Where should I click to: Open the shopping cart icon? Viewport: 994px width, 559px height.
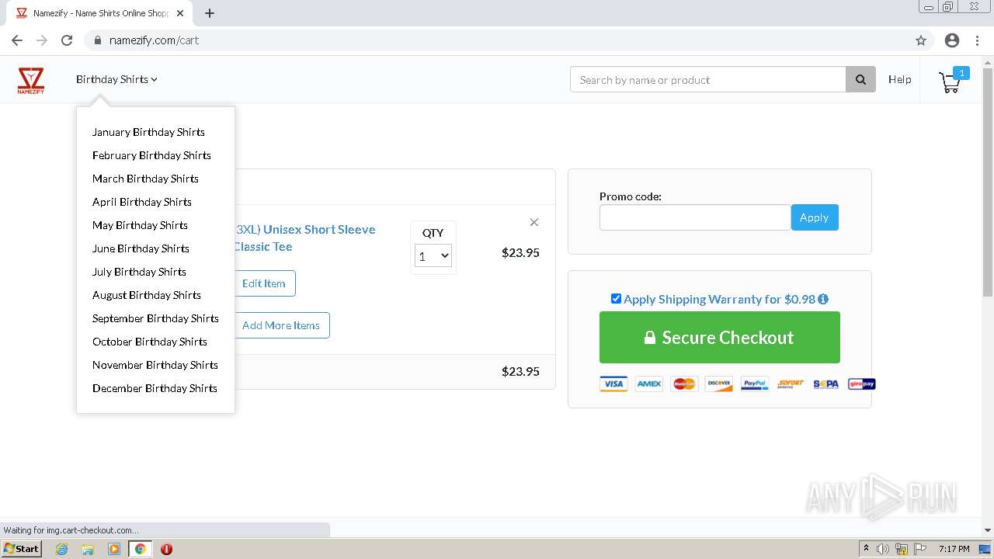(950, 82)
